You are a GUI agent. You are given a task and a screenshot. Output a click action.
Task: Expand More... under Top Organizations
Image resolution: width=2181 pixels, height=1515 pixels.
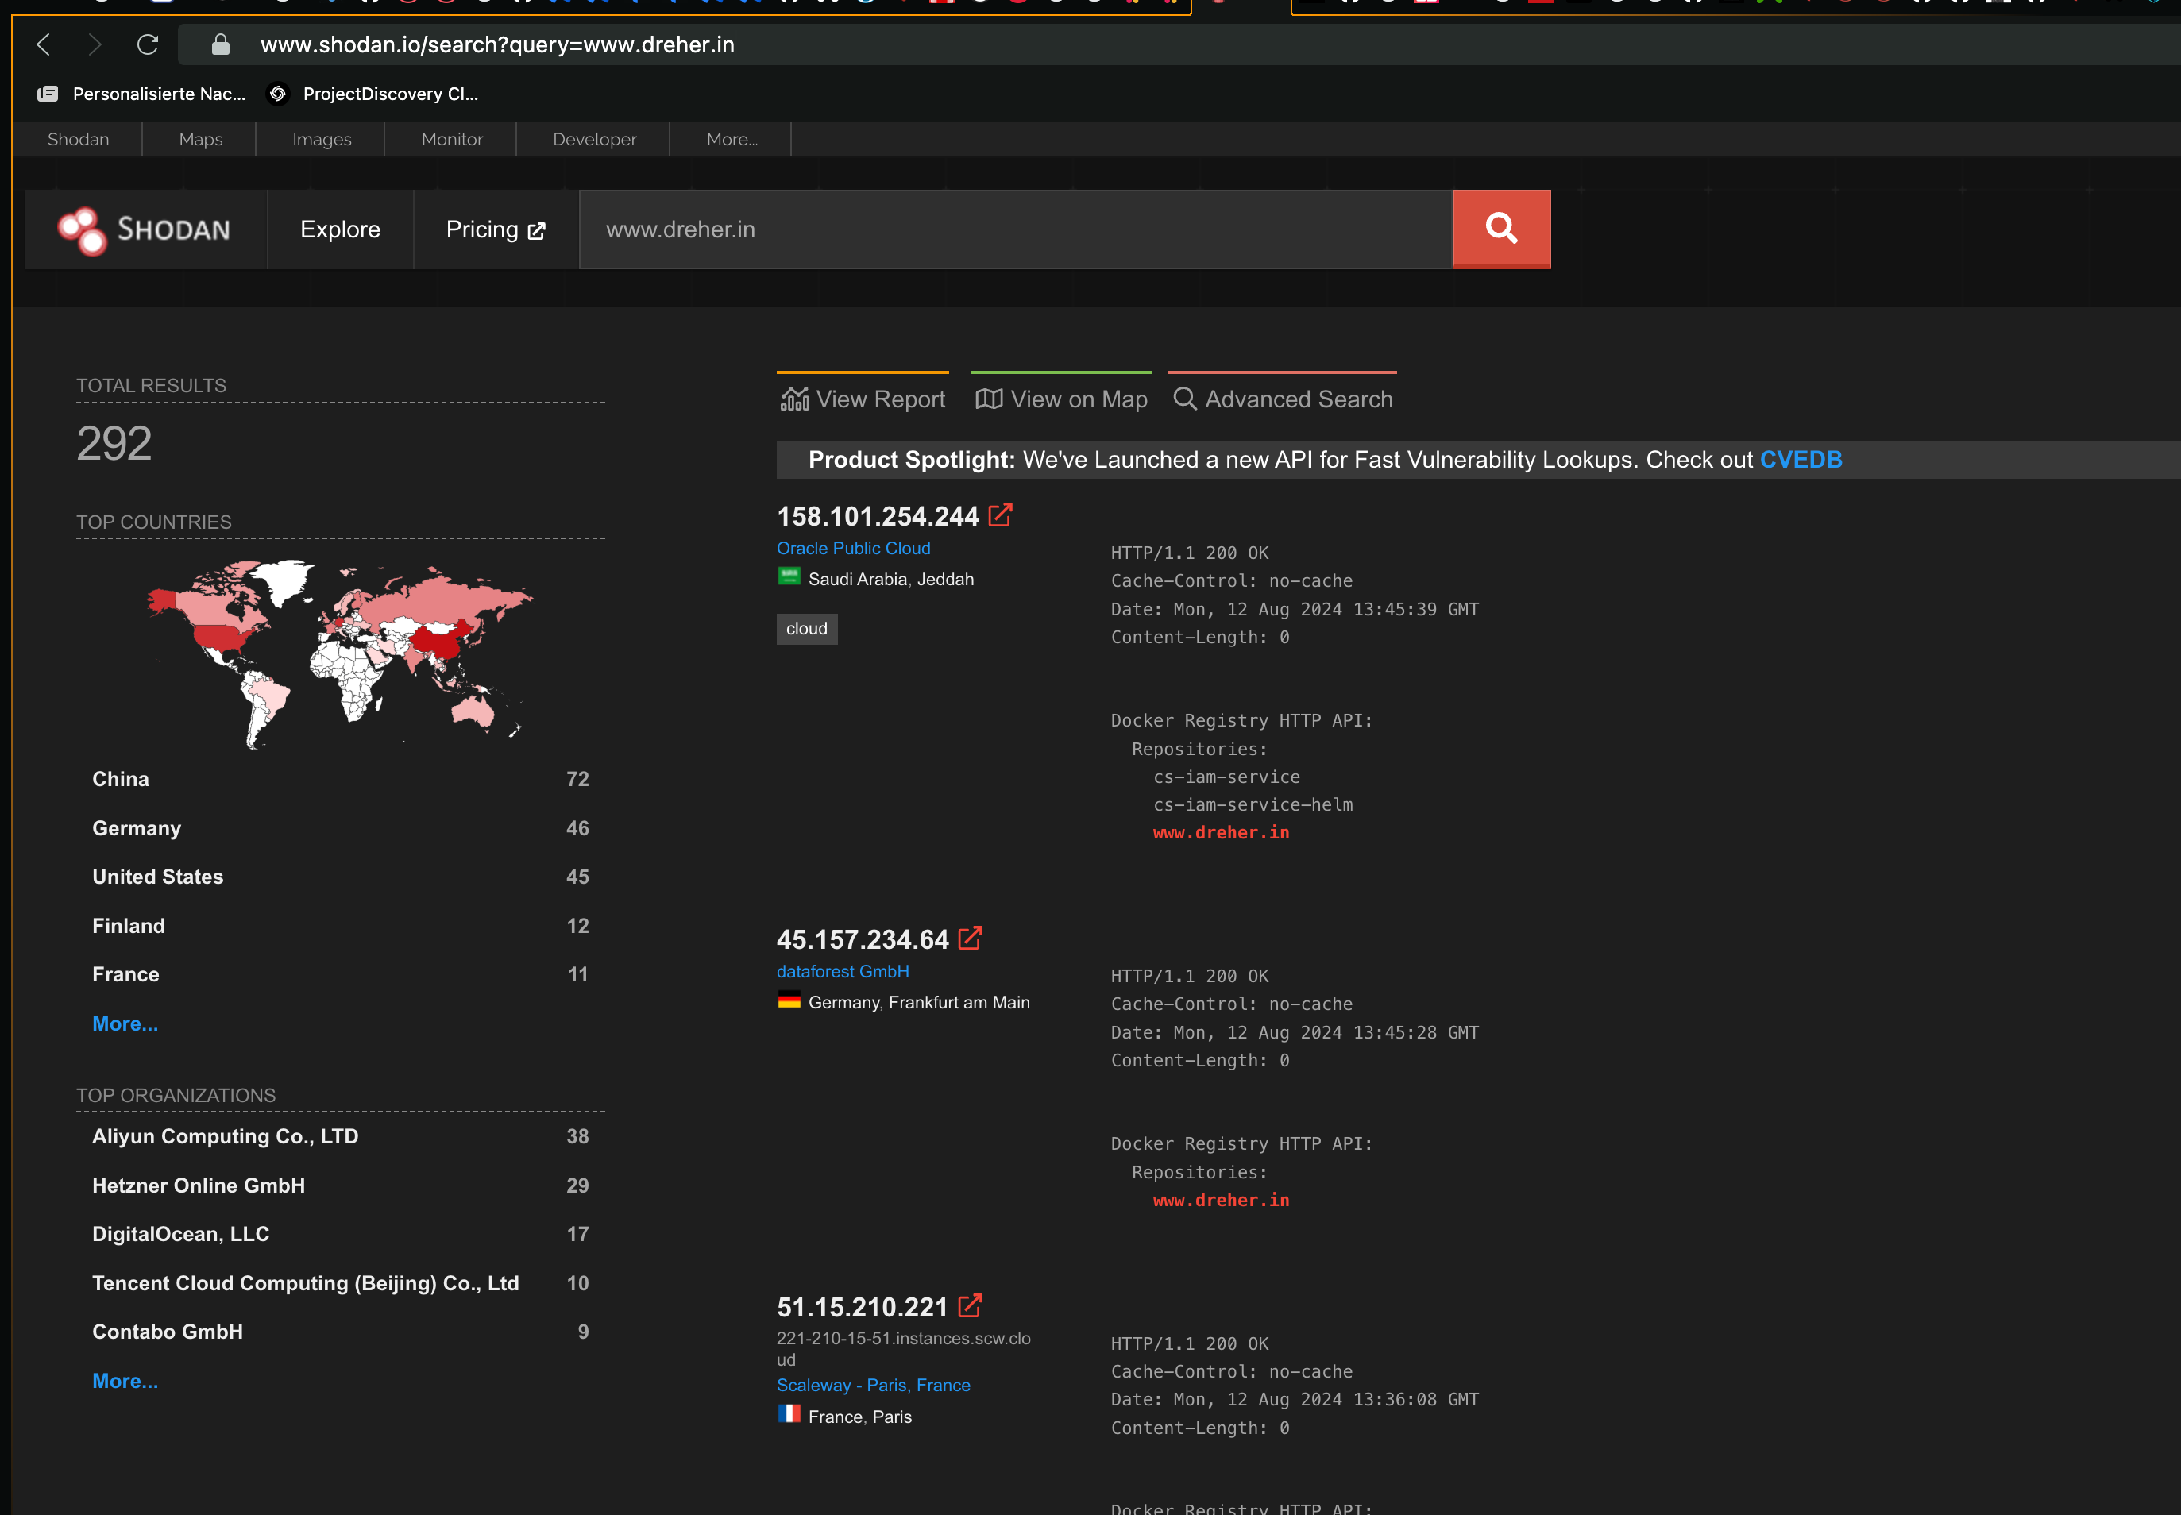click(125, 1381)
